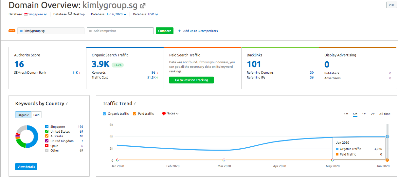Image resolution: width=398 pixels, height=177 pixels.
Task: Click the blue Organic Traffic tooltip swatch
Action: pos(337,149)
